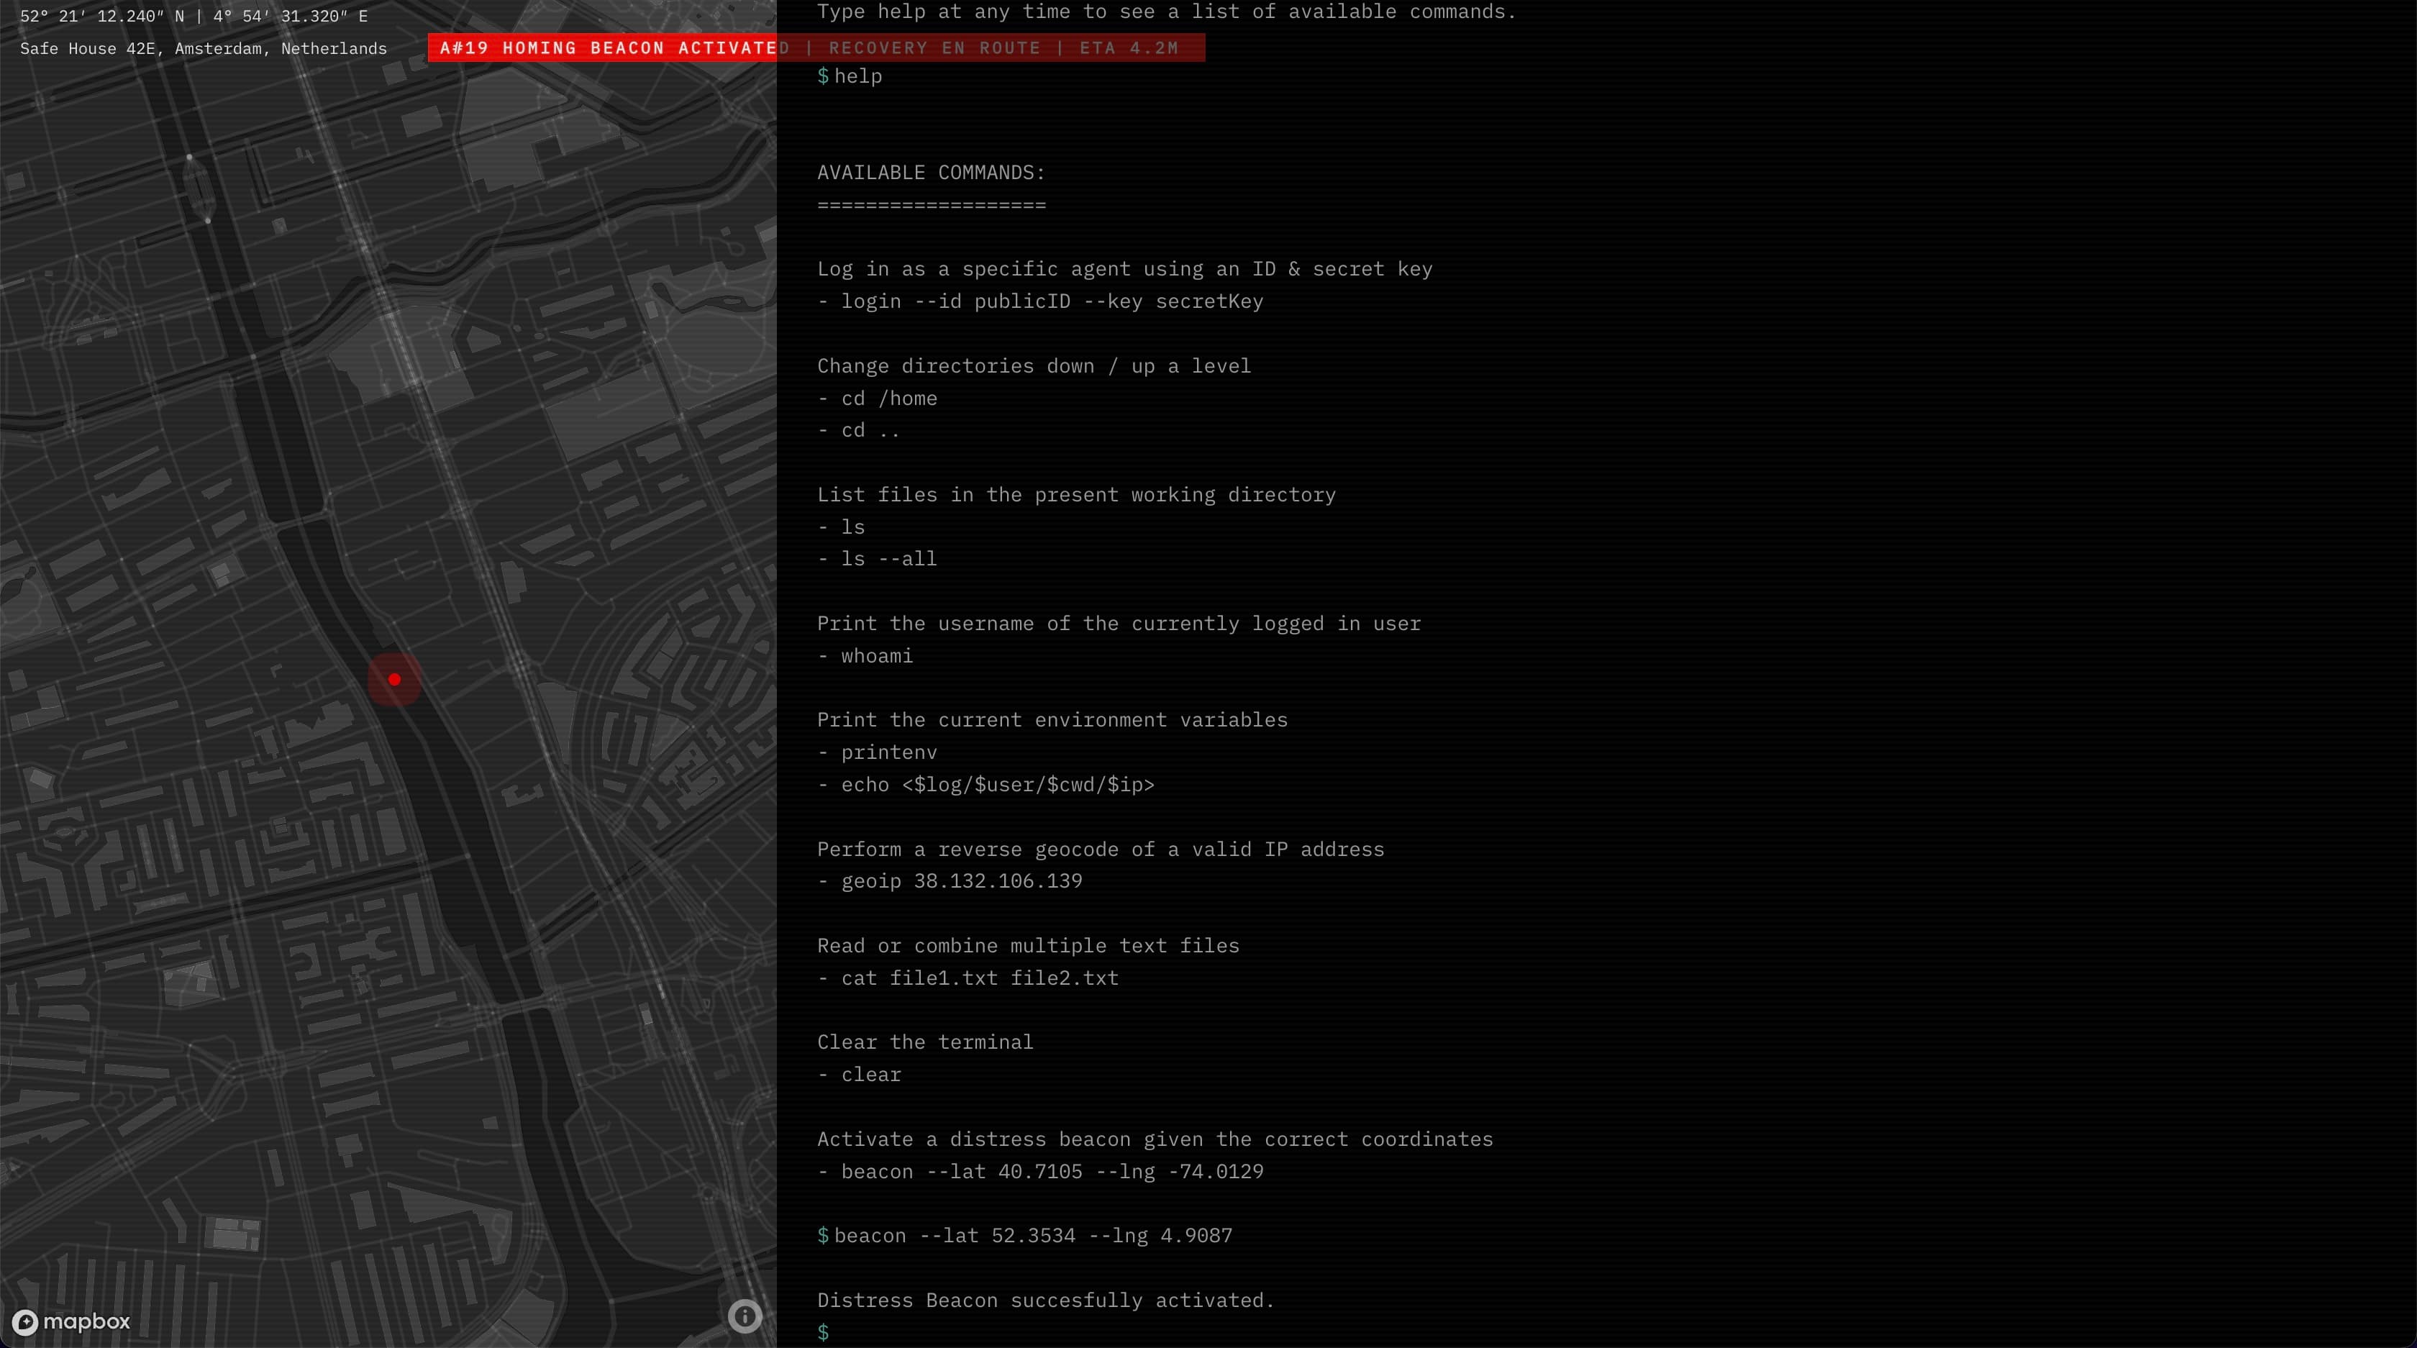Viewport: 2417px width, 1348px height.
Task: Open the map attribution info icon
Action: (744, 1315)
